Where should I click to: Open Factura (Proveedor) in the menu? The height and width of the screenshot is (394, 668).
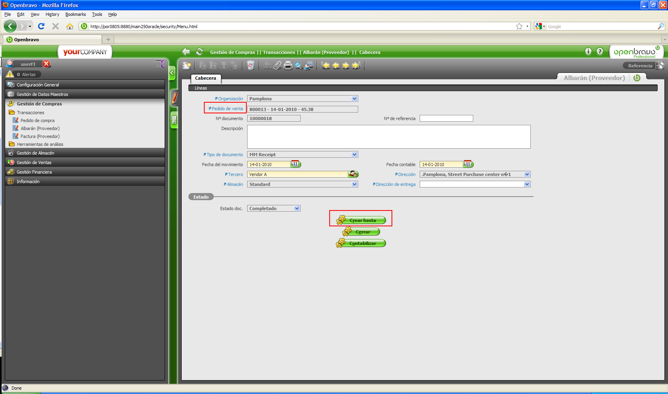[x=40, y=136]
